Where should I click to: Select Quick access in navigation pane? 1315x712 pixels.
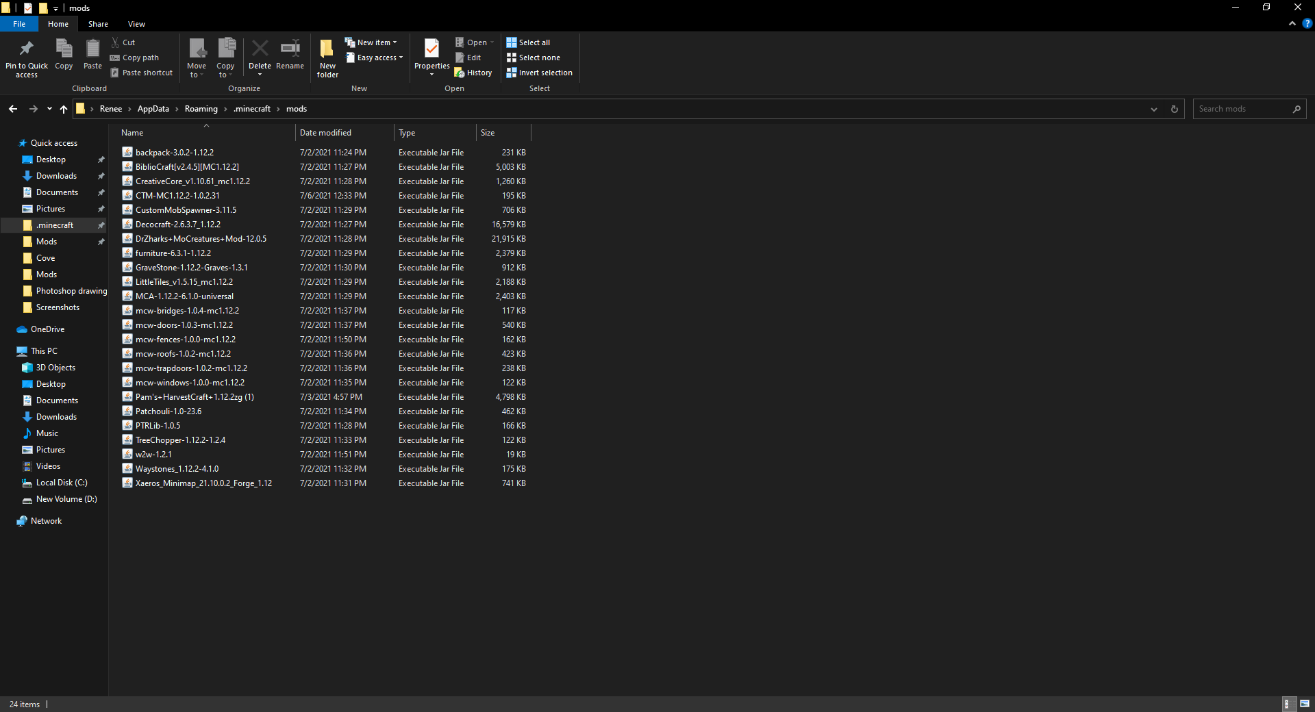(54, 143)
